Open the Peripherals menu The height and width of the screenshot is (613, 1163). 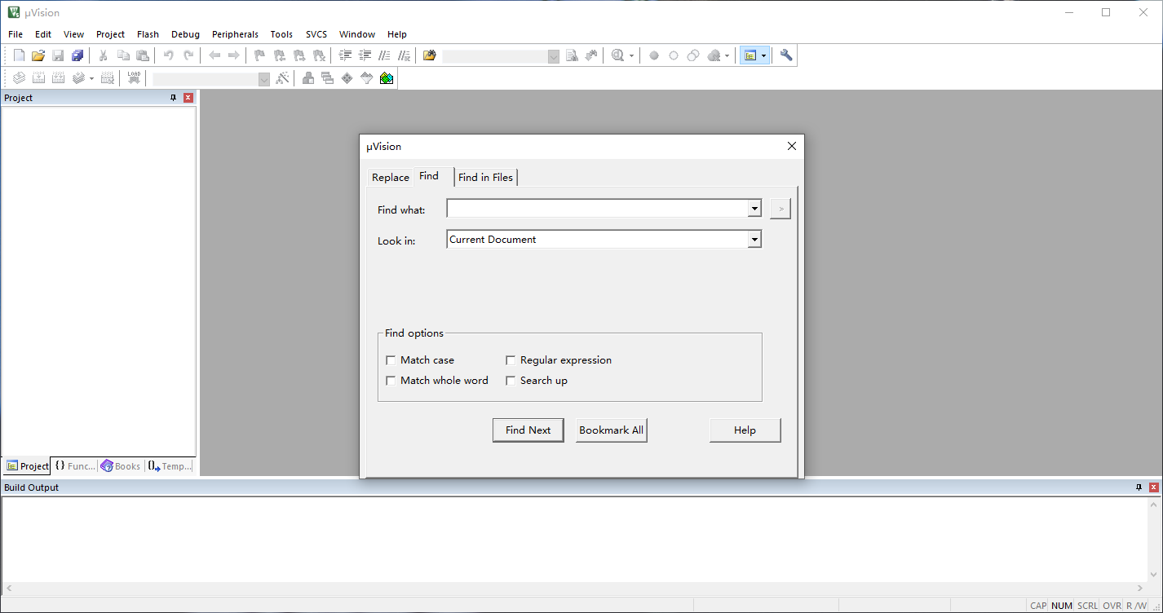tap(235, 34)
